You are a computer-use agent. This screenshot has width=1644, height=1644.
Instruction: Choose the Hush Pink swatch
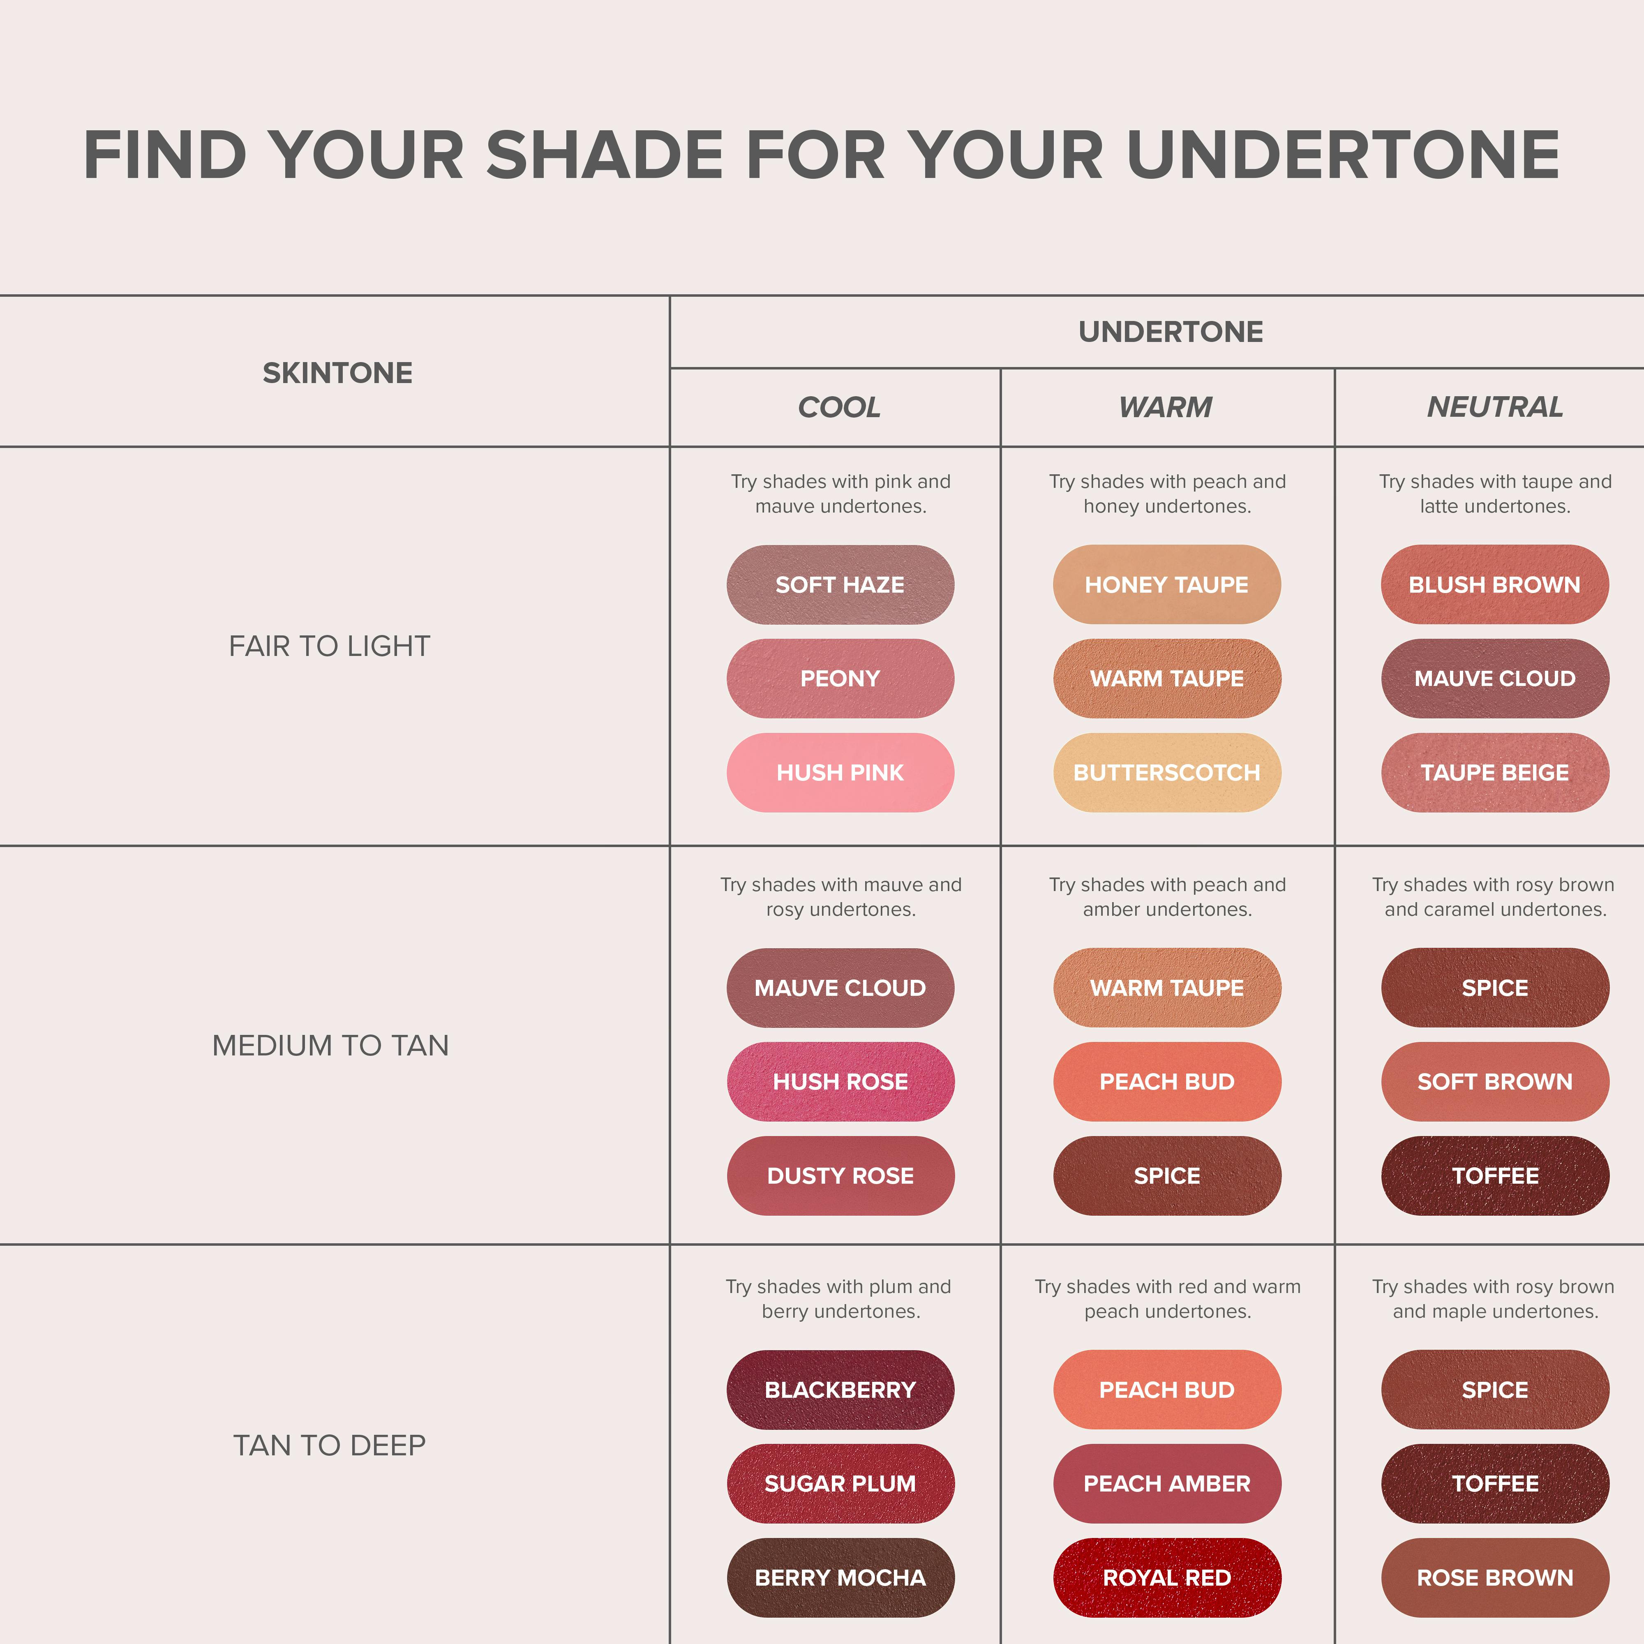(840, 772)
